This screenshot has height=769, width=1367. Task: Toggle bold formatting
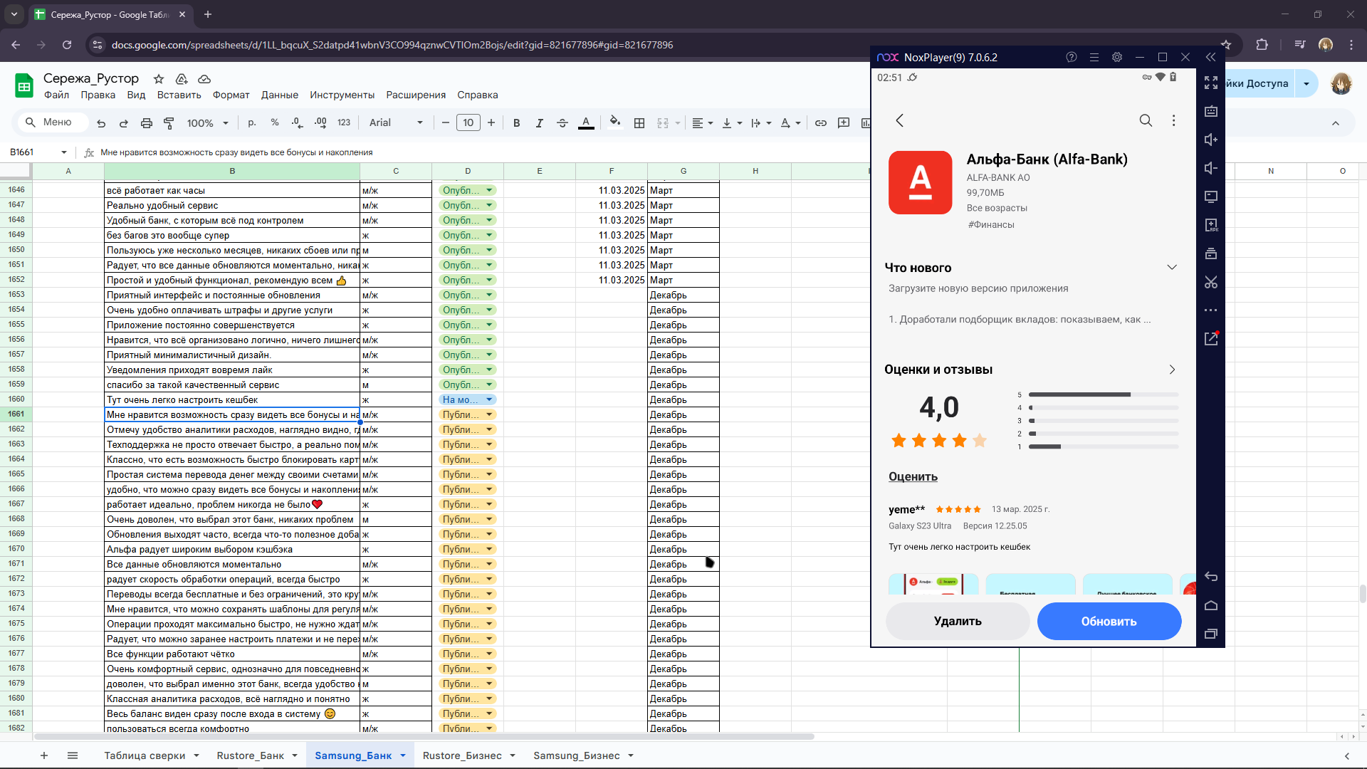517,123
